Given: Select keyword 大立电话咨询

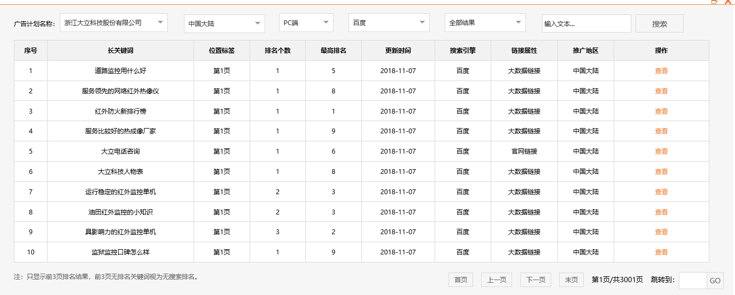Looking at the screenshot, I should click(x=120, y=152).
